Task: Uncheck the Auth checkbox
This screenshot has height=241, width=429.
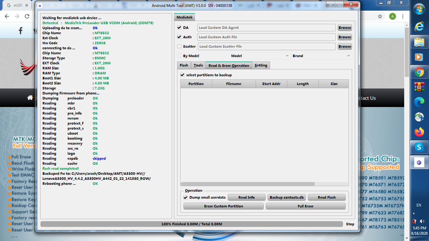Action: click(179, 37)
